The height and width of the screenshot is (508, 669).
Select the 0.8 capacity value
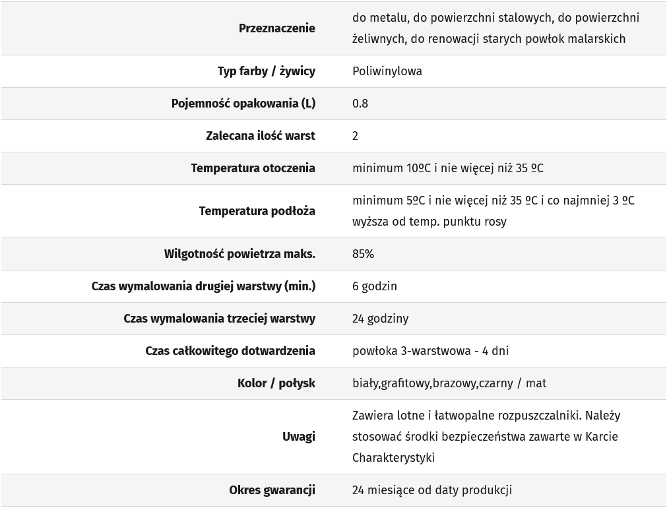[360, 104]
